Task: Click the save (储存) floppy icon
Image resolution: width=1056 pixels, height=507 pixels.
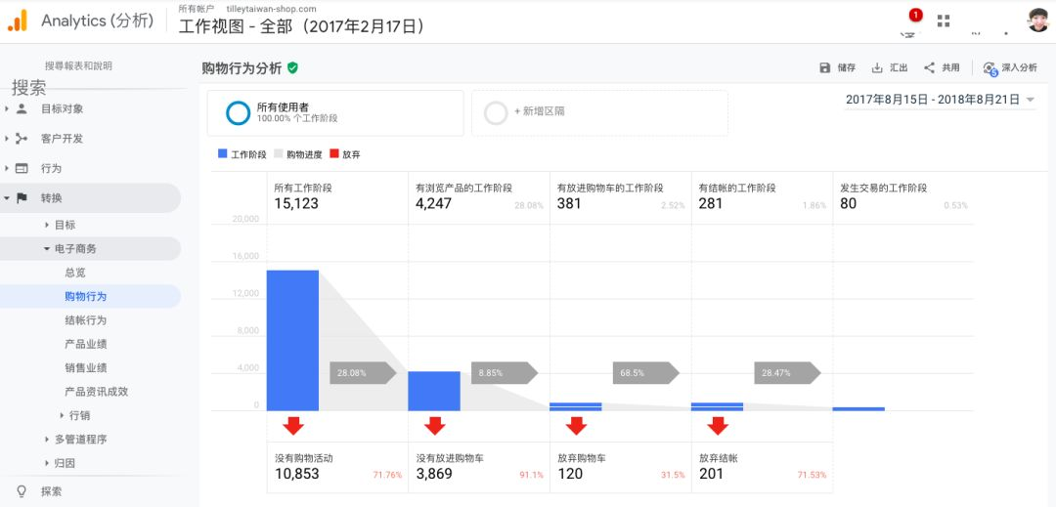Action: pos(825,68)
